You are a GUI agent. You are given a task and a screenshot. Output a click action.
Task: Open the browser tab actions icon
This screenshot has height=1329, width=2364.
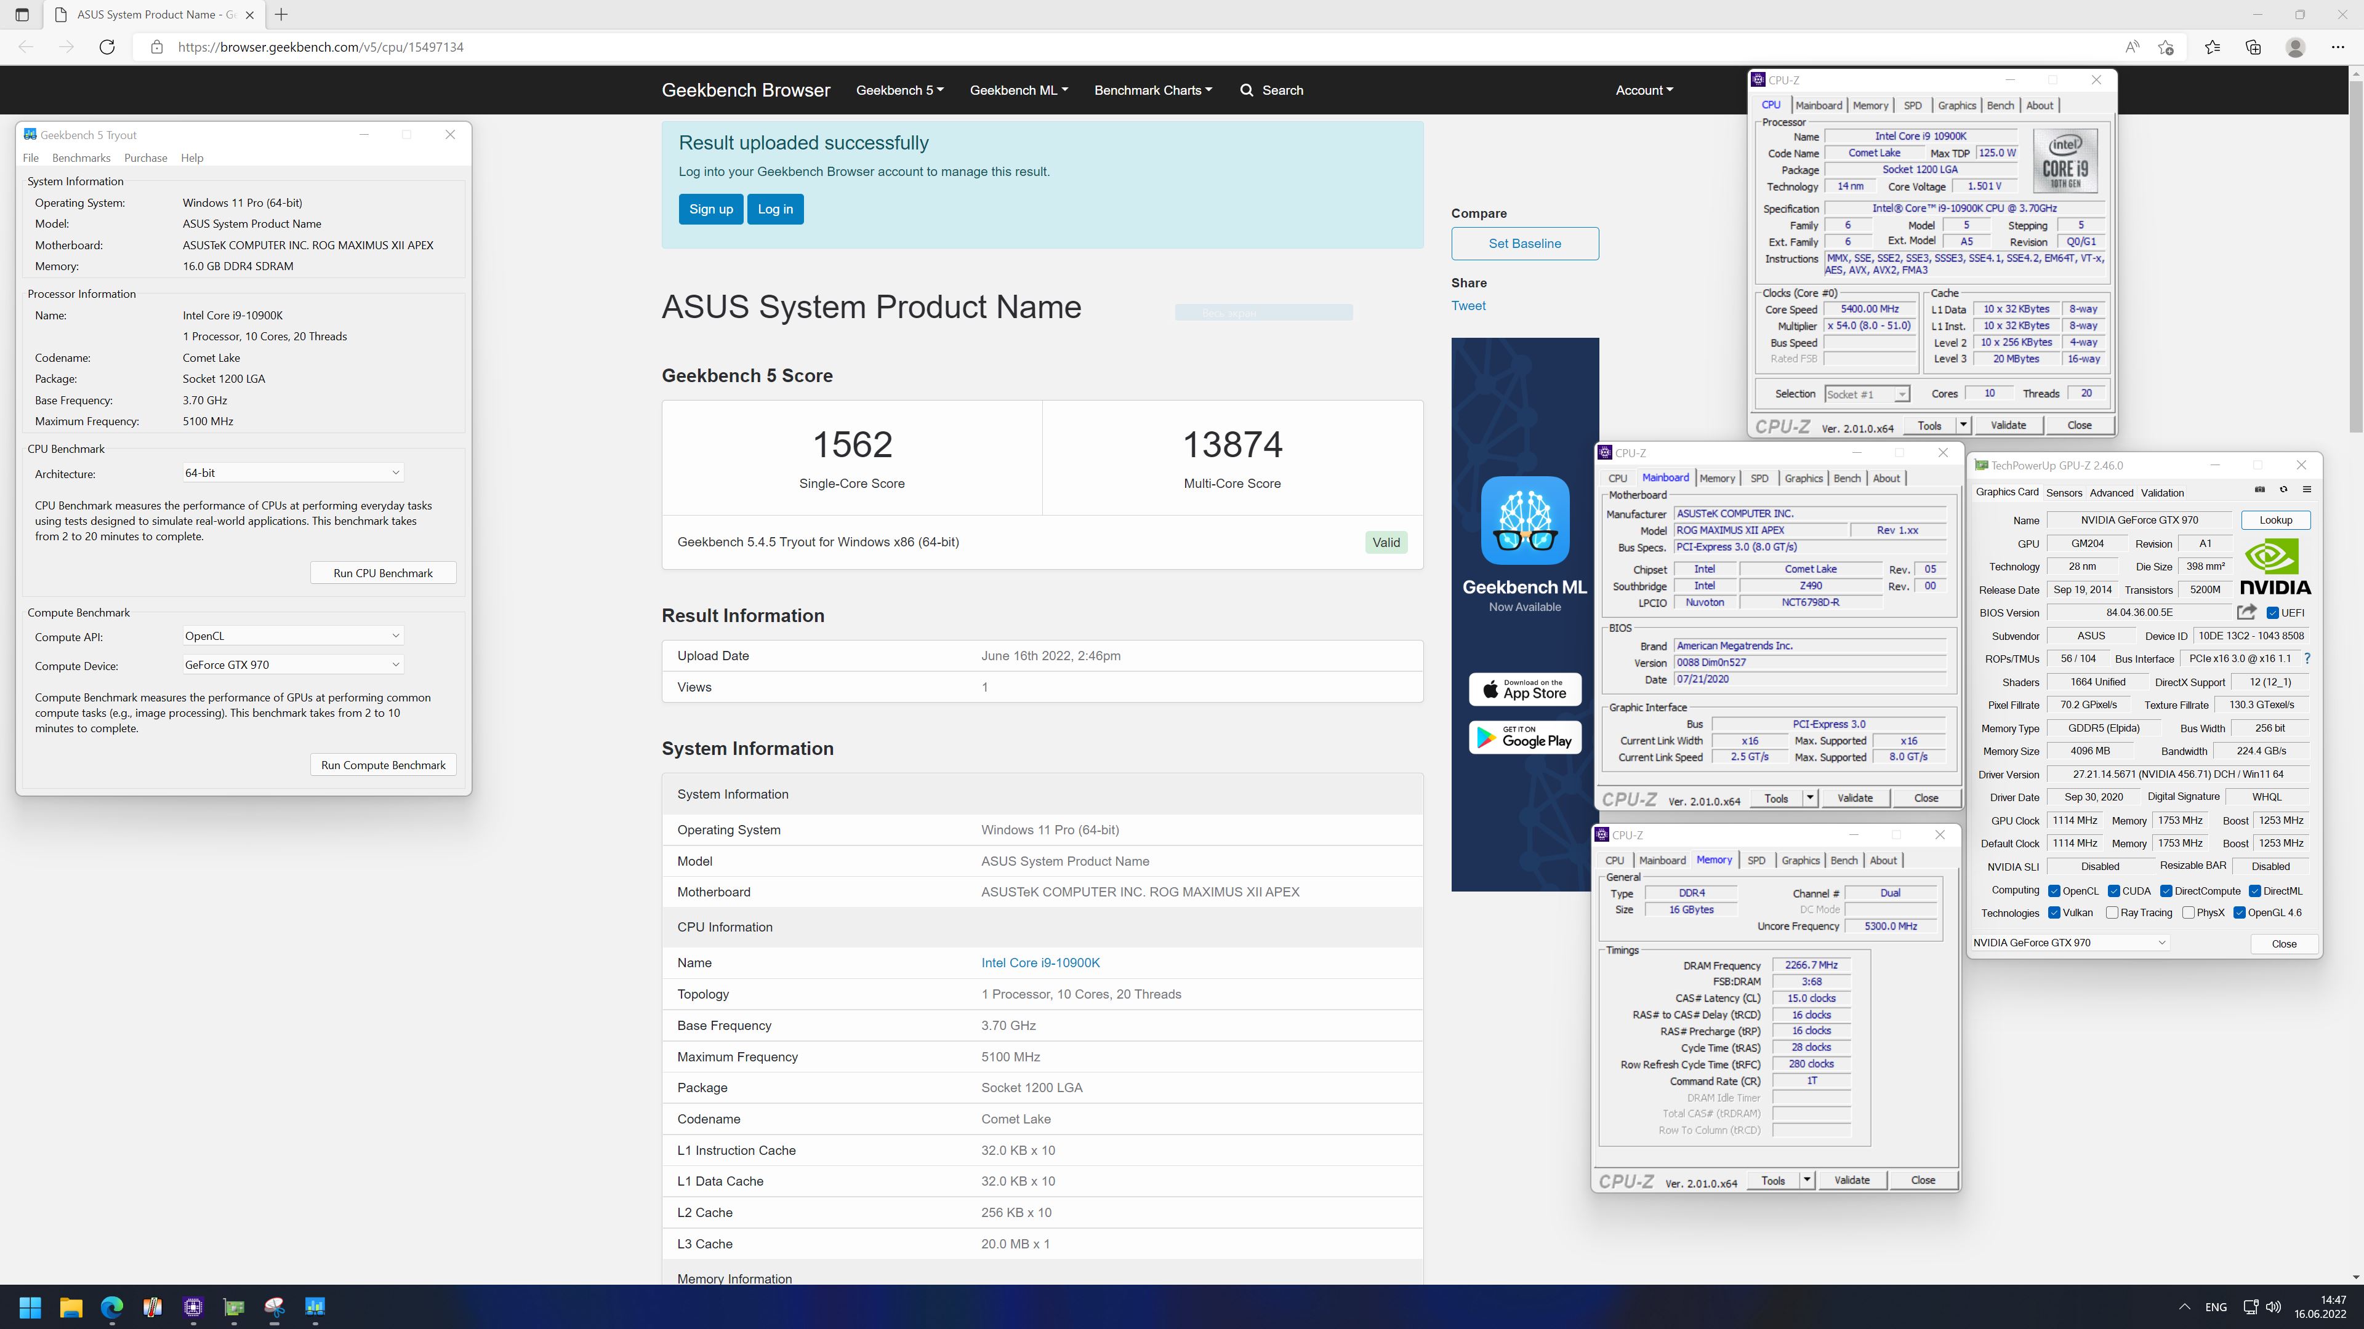click(x=22, y=15)
